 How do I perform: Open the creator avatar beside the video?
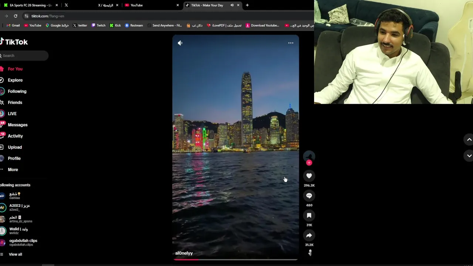(x=309, y=156)
